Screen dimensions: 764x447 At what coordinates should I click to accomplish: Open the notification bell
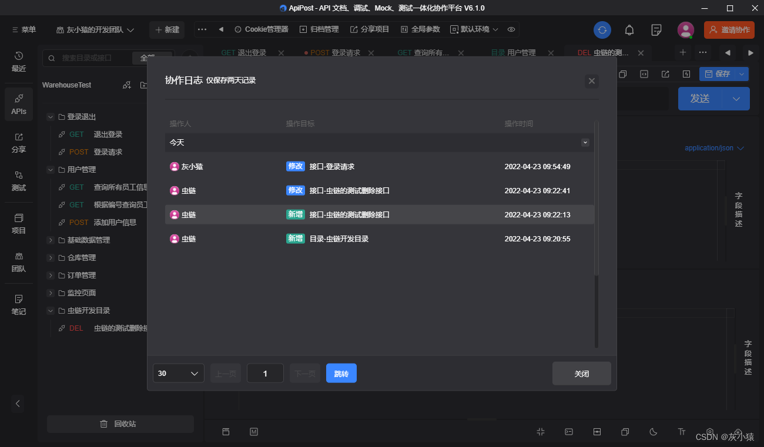(629, 29)
